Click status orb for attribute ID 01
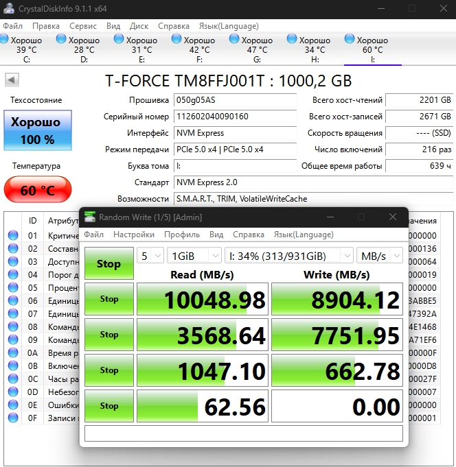 tap(13, 235)
